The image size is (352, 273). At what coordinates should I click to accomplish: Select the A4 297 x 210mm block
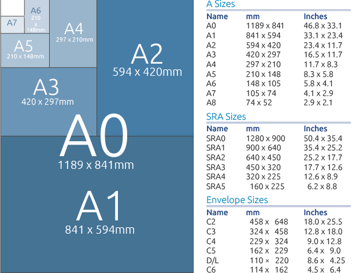(x=73, y=34)
